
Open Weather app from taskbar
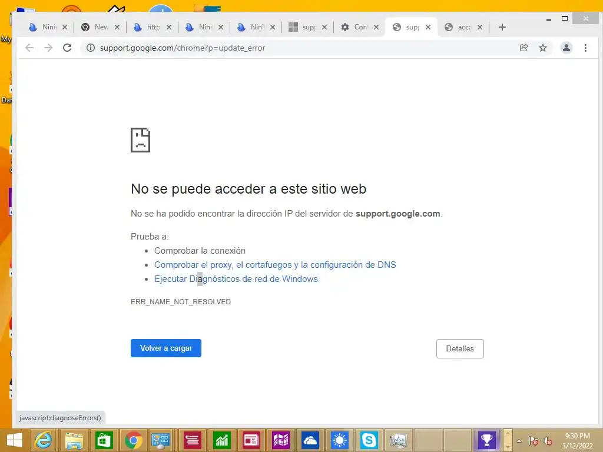pyautogui.click(x=340, y=440)
